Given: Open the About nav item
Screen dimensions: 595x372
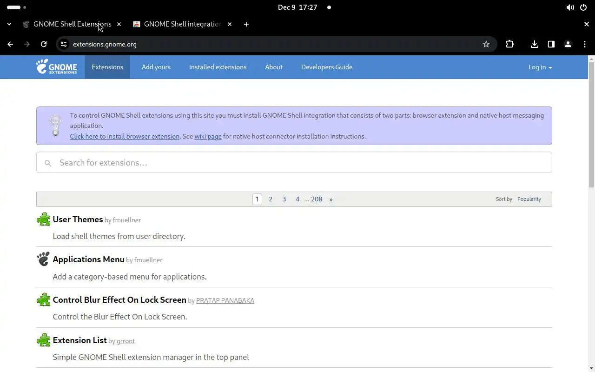Looking at the screenshot, I should [274, 67].
